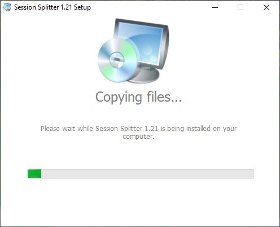The width and height of the screenshot is (280, 227).
Task: Click "1.21" version number in the wait message
Action: (x=151, y=129)
